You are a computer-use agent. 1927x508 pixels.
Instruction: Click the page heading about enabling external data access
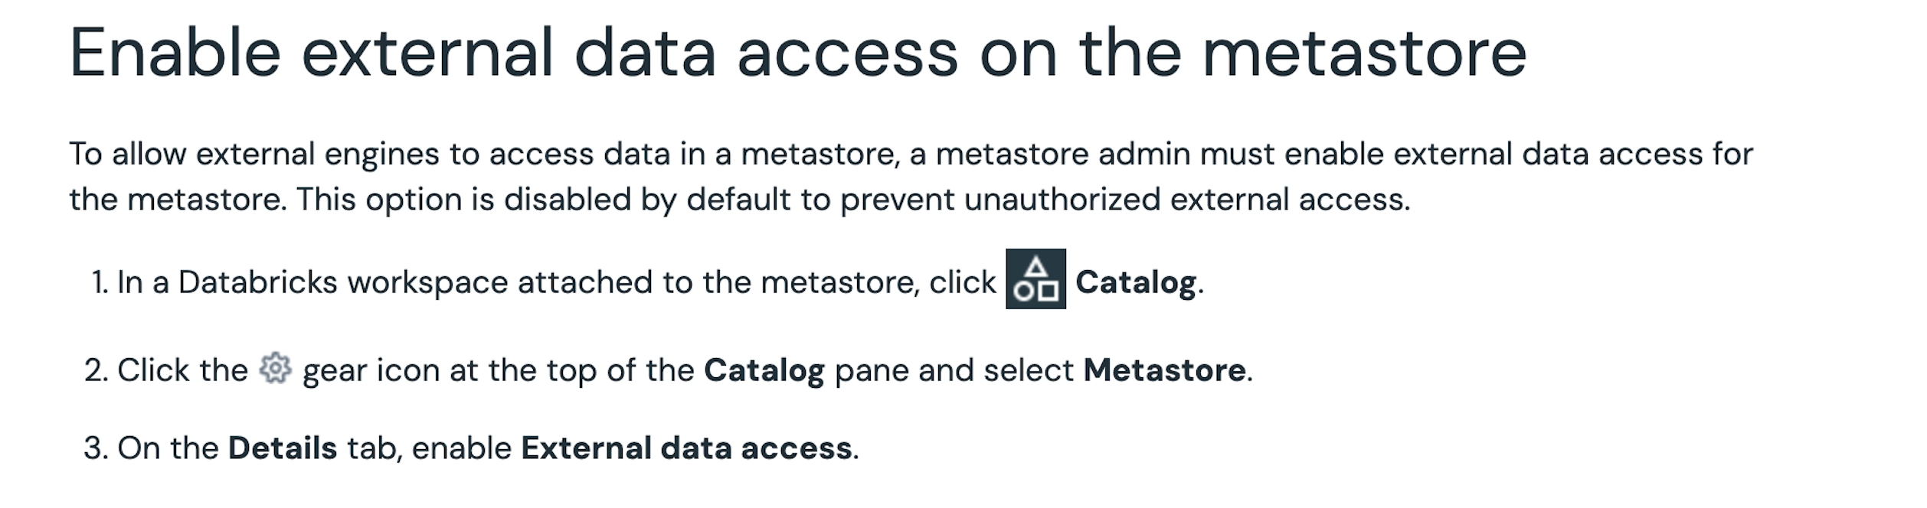[x=797, y=52]
